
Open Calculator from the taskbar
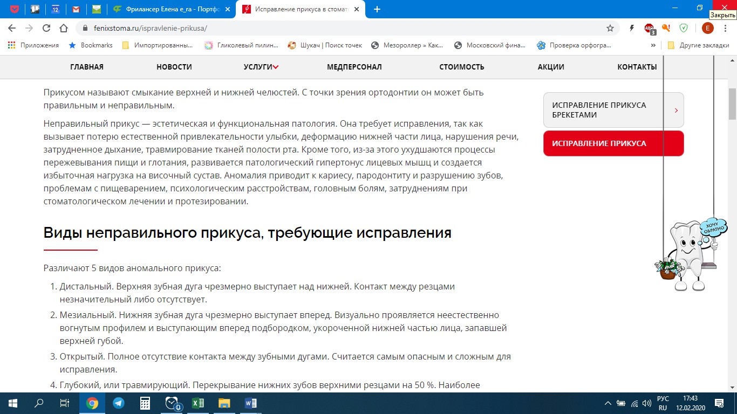point(145,403)
